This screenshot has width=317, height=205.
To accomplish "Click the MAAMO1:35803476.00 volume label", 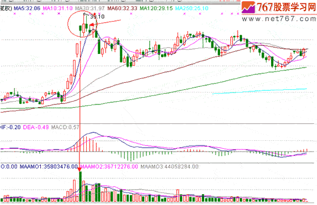I will 49,166.
